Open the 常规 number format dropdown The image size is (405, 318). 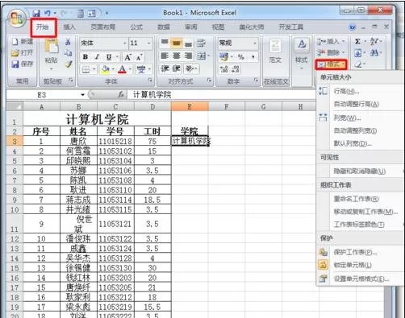coord(254,43)
